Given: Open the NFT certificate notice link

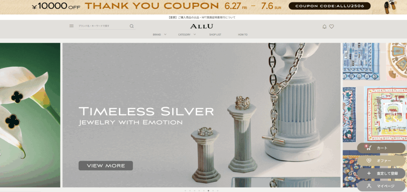Looking at the screenshot, I should 202,17.
